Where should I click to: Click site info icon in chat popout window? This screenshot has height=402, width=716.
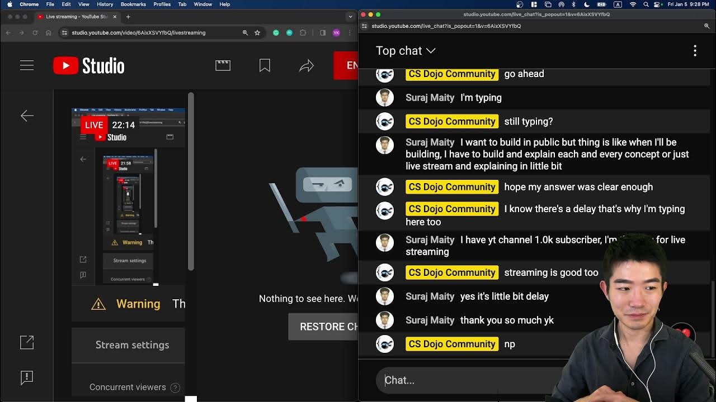[x=365, y=26]
